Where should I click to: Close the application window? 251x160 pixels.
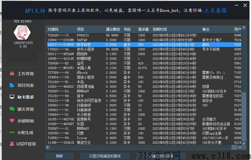pos(245,5)
